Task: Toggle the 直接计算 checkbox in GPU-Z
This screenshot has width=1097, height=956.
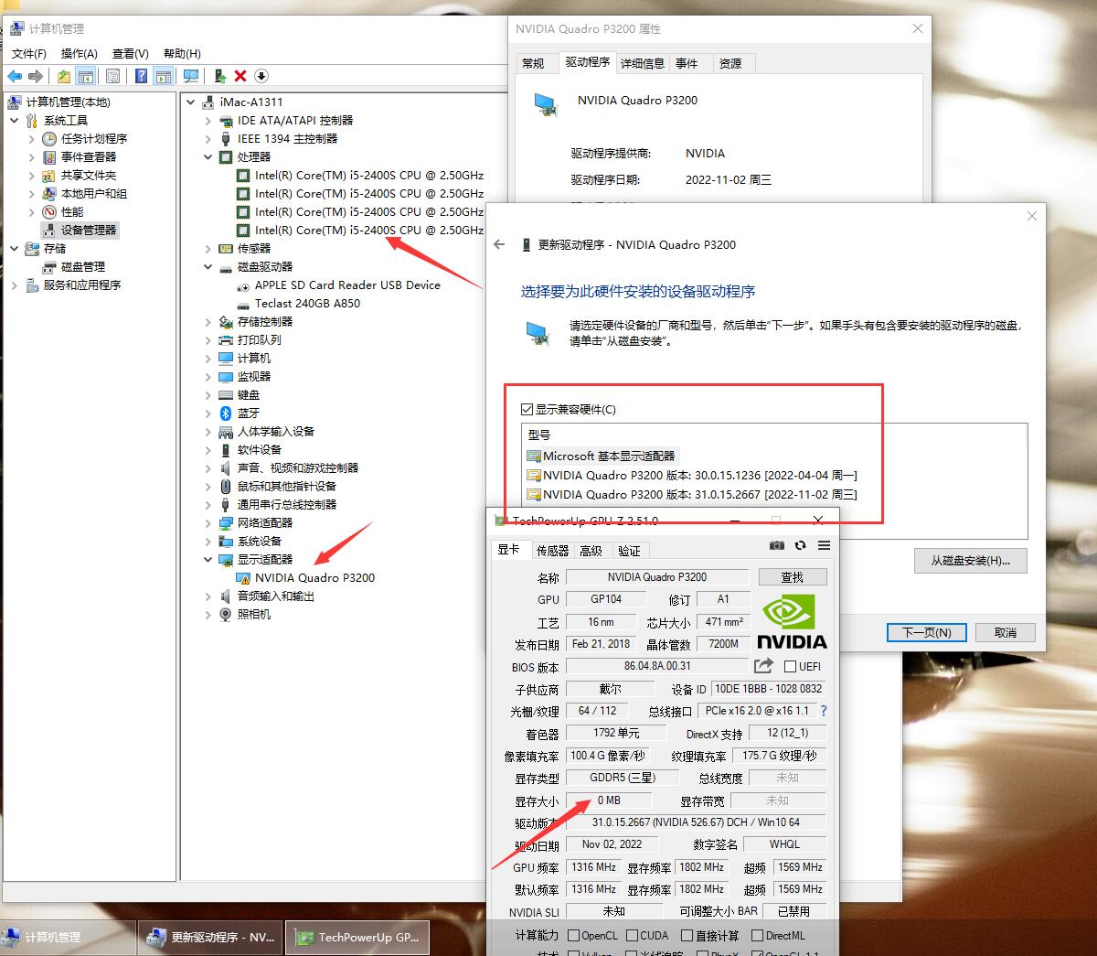Action: pyautogui.click(x=686, y=935)
